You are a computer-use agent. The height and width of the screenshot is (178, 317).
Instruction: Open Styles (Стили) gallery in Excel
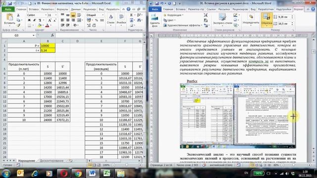pyautogui.click(x=110, y=20)
